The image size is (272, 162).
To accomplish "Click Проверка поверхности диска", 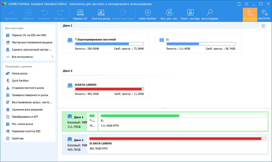I will coord(30,95).
